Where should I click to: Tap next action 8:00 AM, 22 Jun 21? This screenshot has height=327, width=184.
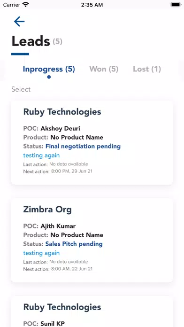(x=72, y=269)
